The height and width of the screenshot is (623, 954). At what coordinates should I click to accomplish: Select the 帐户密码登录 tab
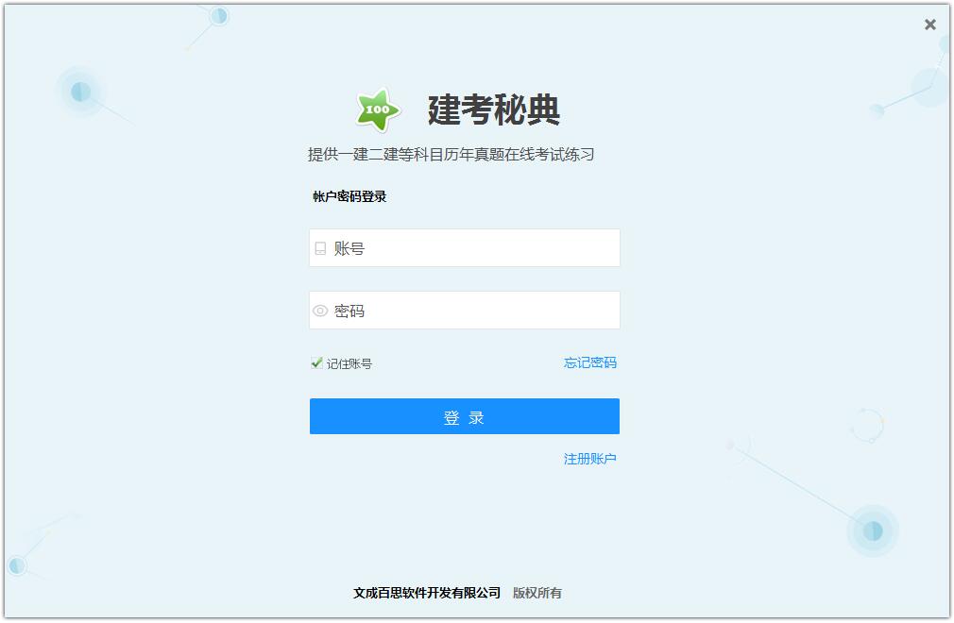point(349,196)
